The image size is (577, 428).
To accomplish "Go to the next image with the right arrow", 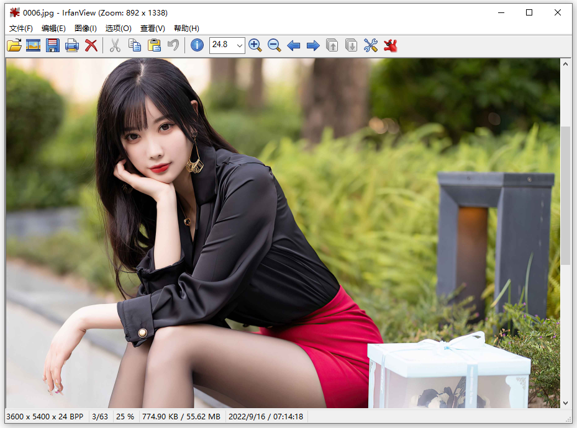I will click(312, 45).
